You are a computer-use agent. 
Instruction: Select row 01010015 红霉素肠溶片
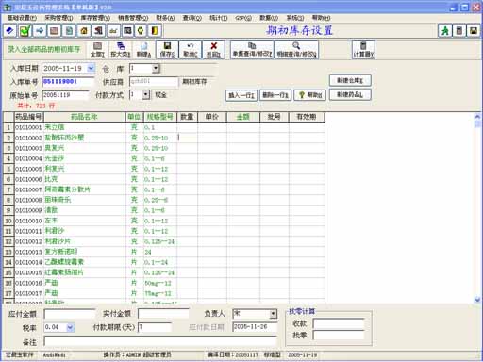click(x=164, y=272)
